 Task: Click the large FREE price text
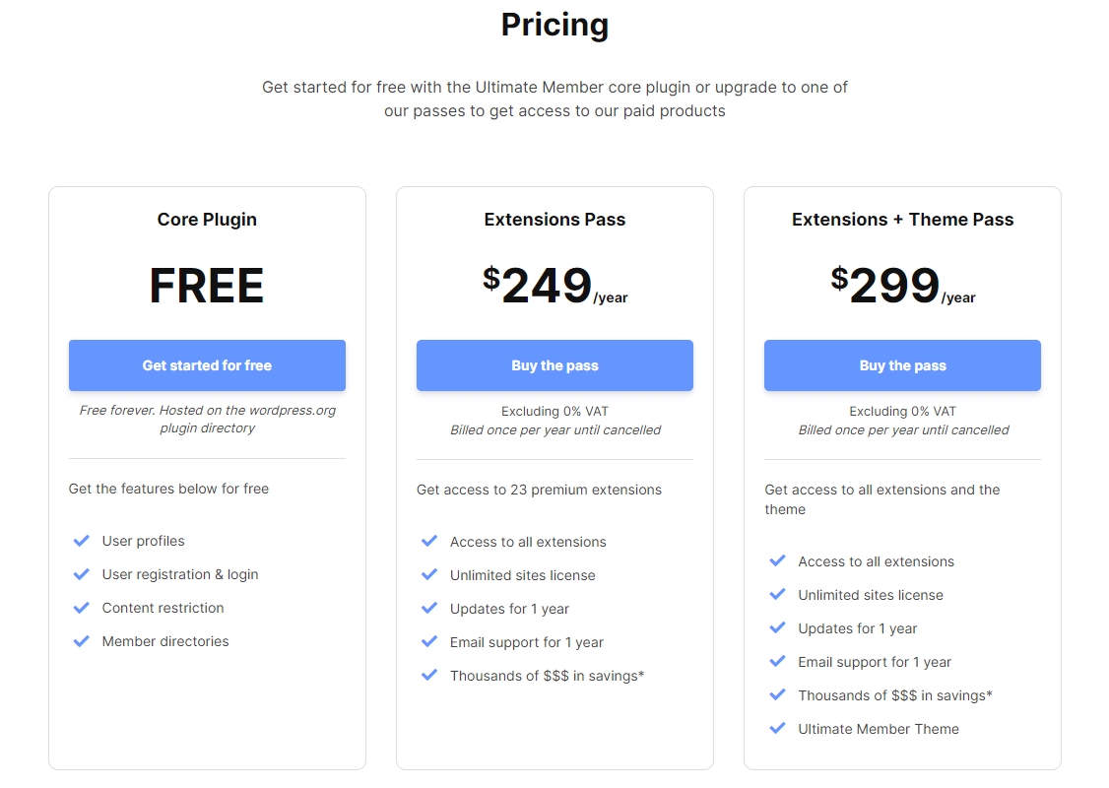coord(207,286)
